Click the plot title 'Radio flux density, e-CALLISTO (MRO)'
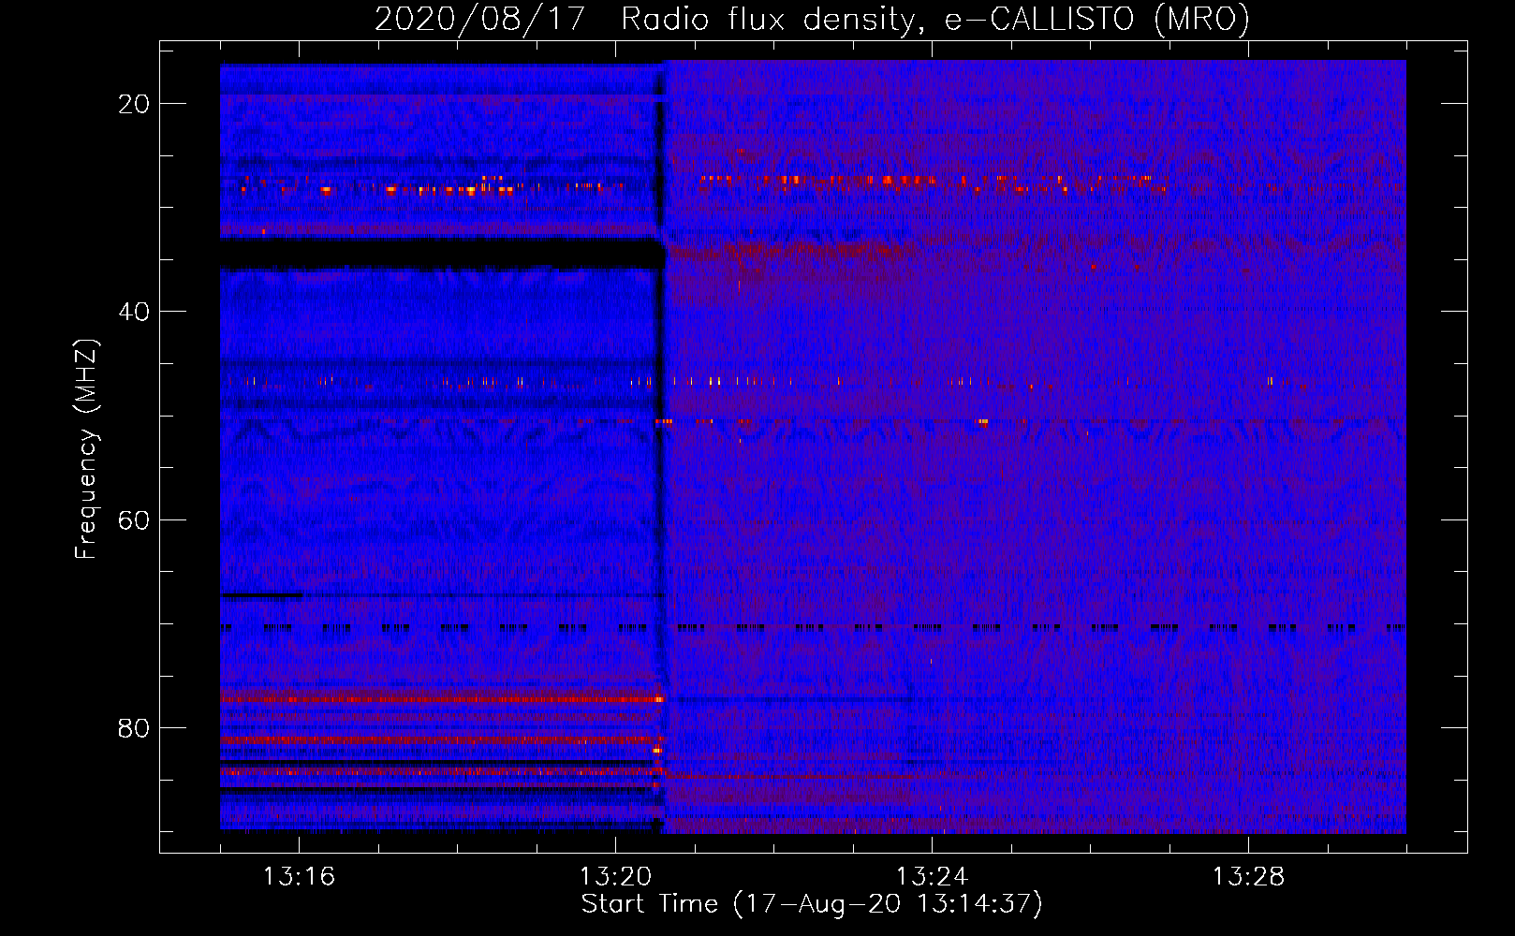Image resolution: width=1515 pixels, height=936 pixels. point(934,20)
